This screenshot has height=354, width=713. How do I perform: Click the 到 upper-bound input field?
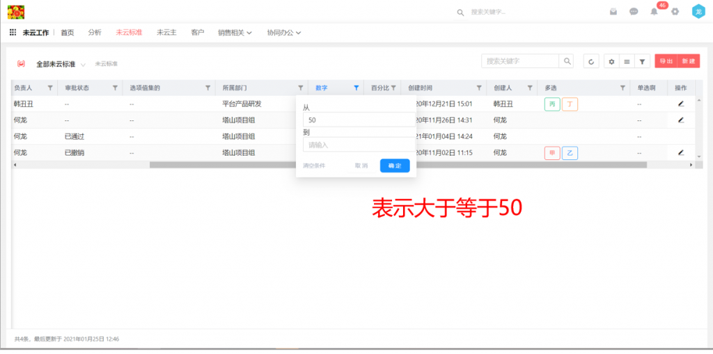click(x=358, y=145)
